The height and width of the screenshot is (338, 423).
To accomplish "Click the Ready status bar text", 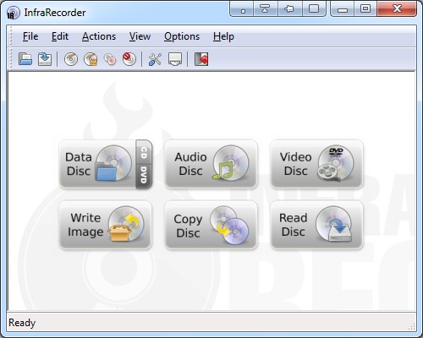I will 22,323.
